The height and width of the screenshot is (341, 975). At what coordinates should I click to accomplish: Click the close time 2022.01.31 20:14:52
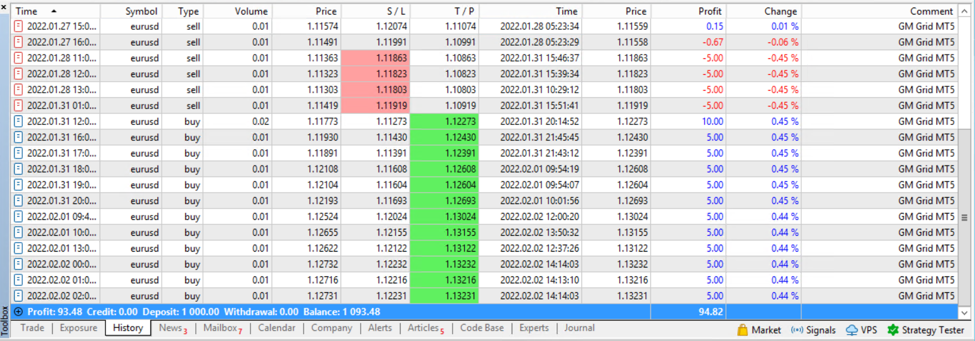click(x=539, y=122)
